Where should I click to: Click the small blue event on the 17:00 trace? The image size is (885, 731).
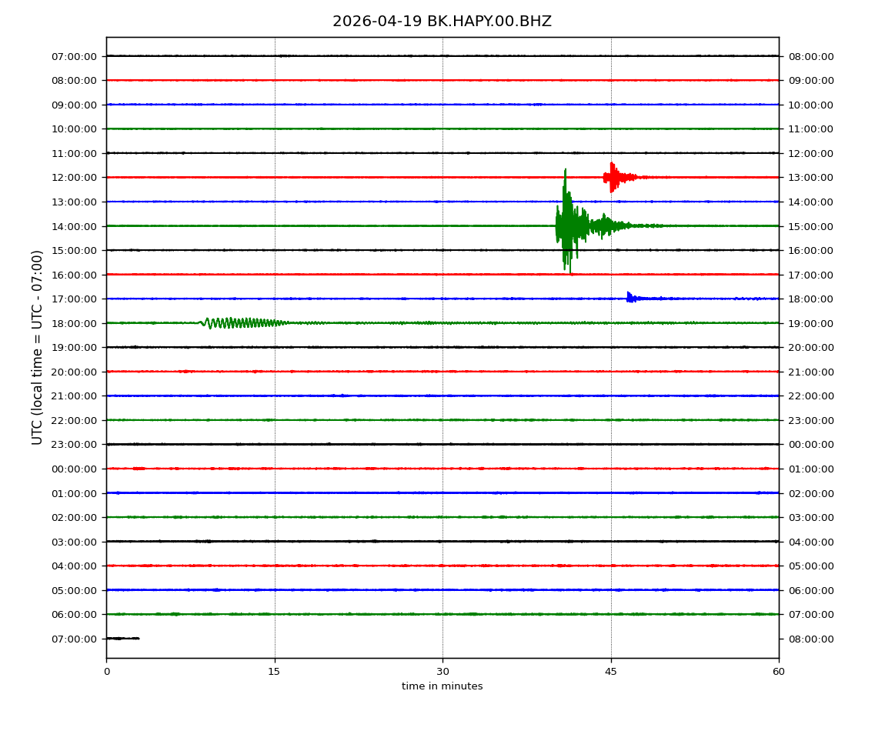631,298
